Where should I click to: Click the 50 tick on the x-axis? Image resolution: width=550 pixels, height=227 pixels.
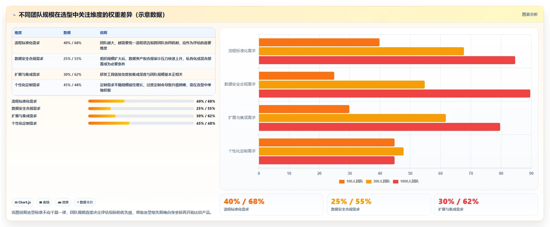[x=410, y=173]
